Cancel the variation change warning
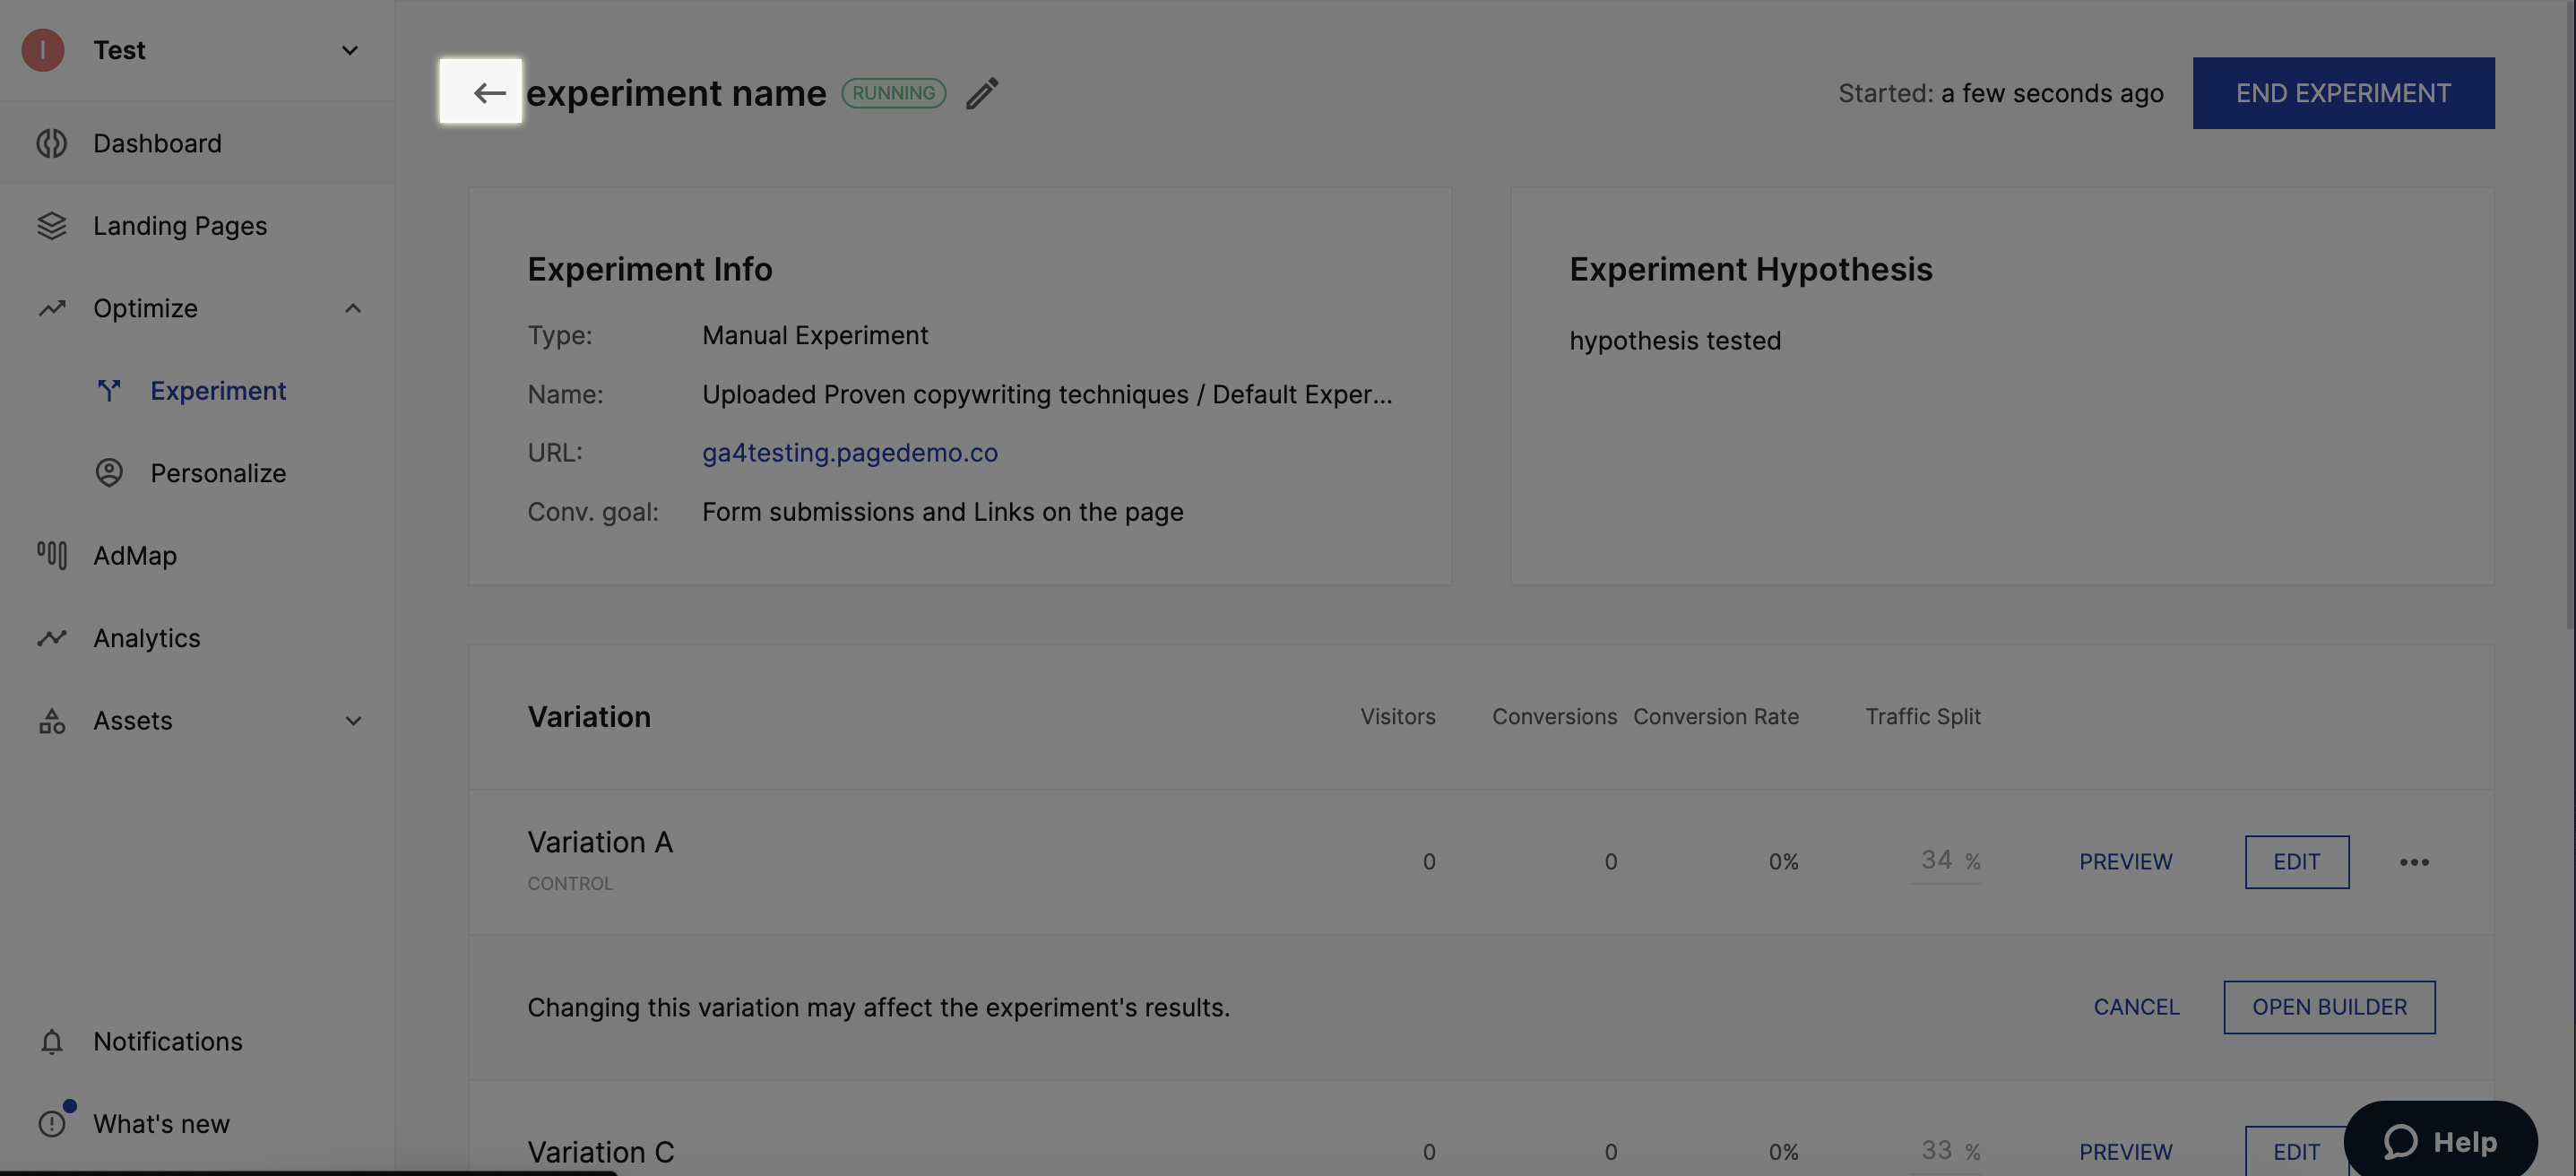The width and height of the screenshot is (2576, 1176). (2136, 1007)
